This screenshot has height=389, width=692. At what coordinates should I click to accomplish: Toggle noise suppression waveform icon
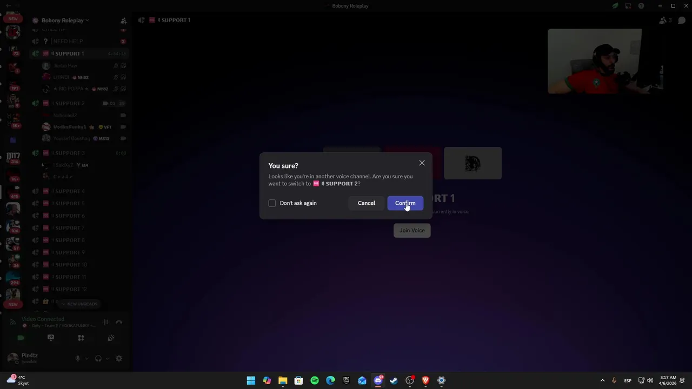click(106, 323)
